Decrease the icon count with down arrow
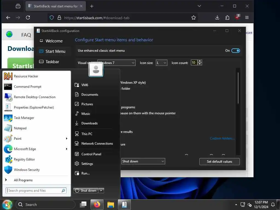The image size is (280, 210). point(200,64)
